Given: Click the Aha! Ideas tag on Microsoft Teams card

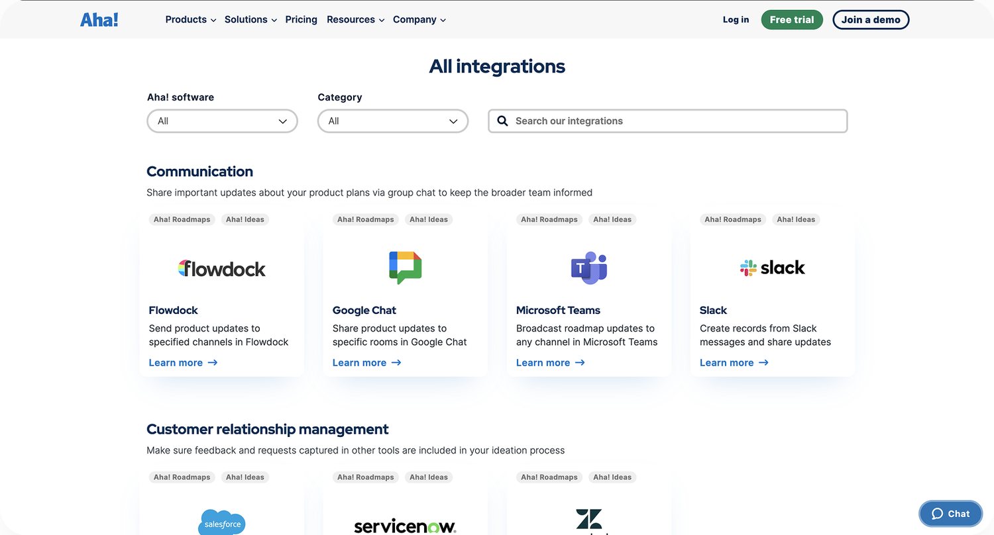Looking at the screenshot, I should [612, 219].
